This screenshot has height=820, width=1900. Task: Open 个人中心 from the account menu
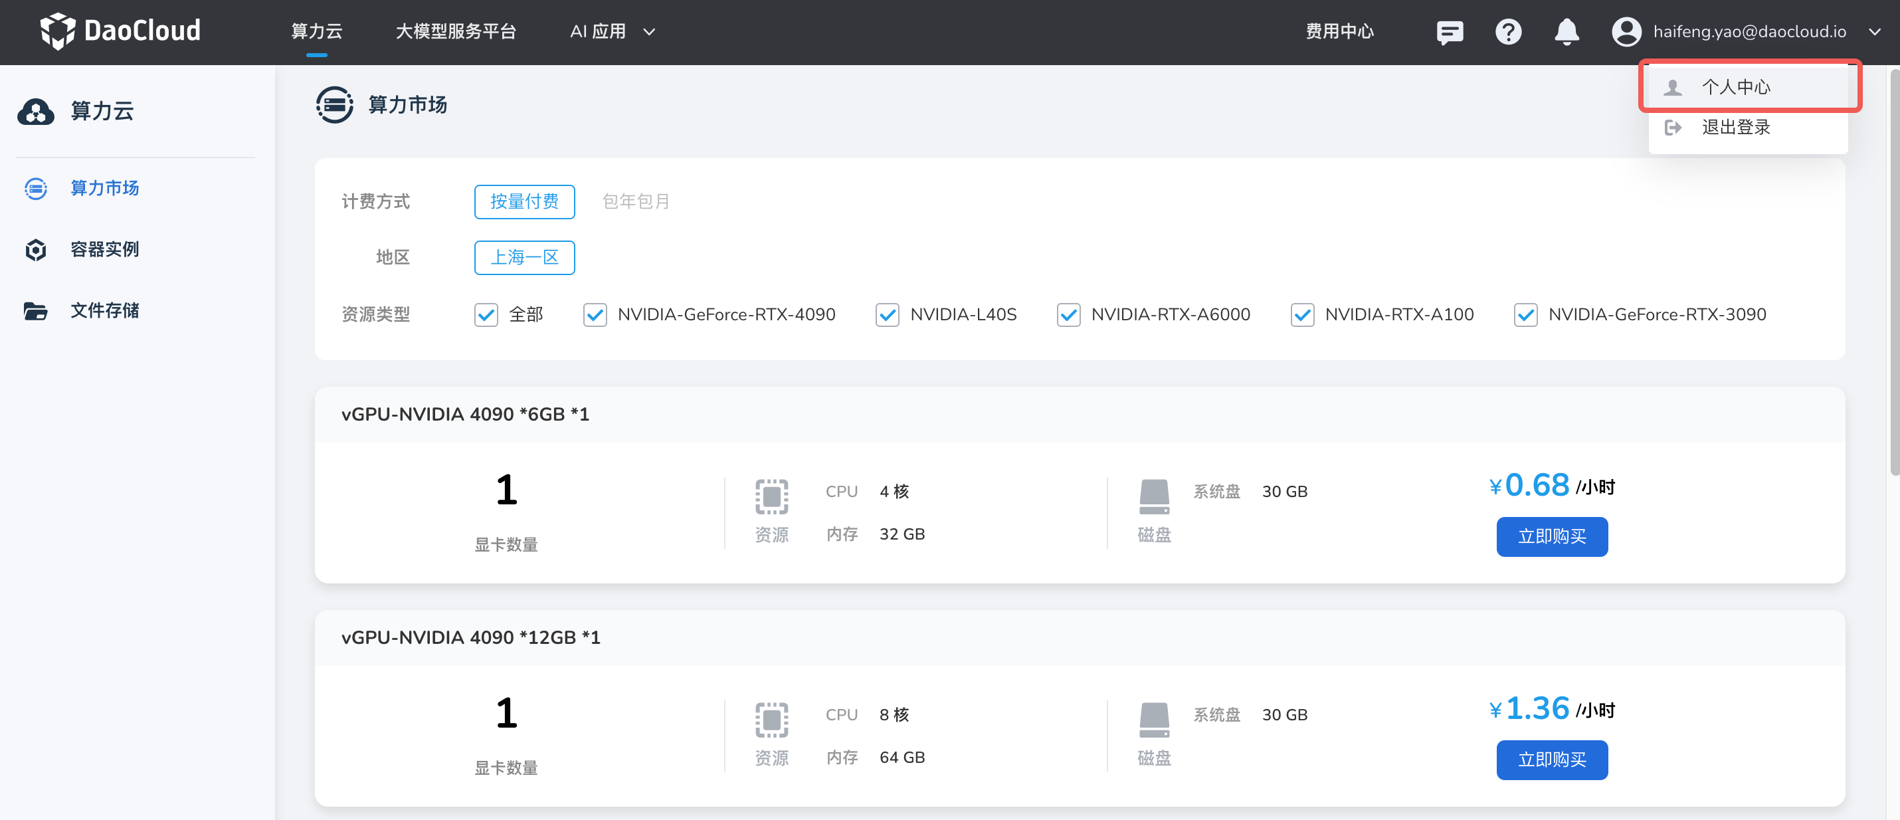pyautogui.click(x=1735, y=87)
